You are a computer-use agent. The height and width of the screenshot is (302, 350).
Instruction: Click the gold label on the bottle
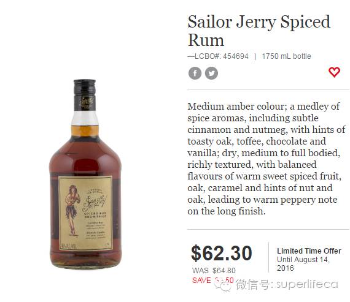[85, 213]
